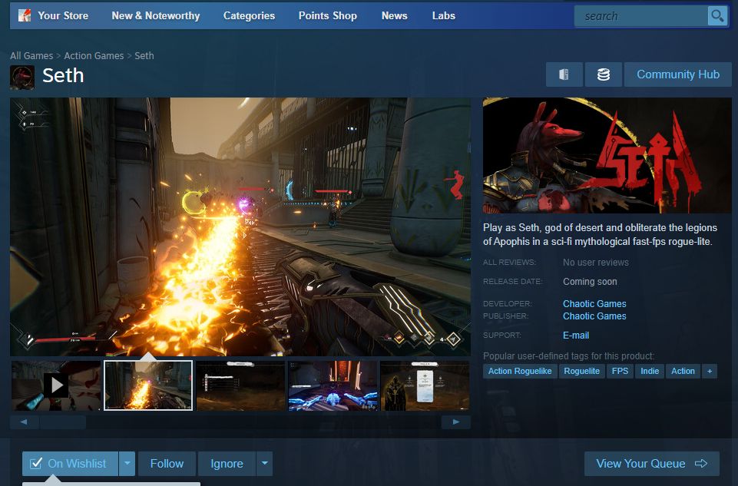The width and height of the screenshot is (738, 486).
Task: Open the support E-mail link
Action: (576, 335)
